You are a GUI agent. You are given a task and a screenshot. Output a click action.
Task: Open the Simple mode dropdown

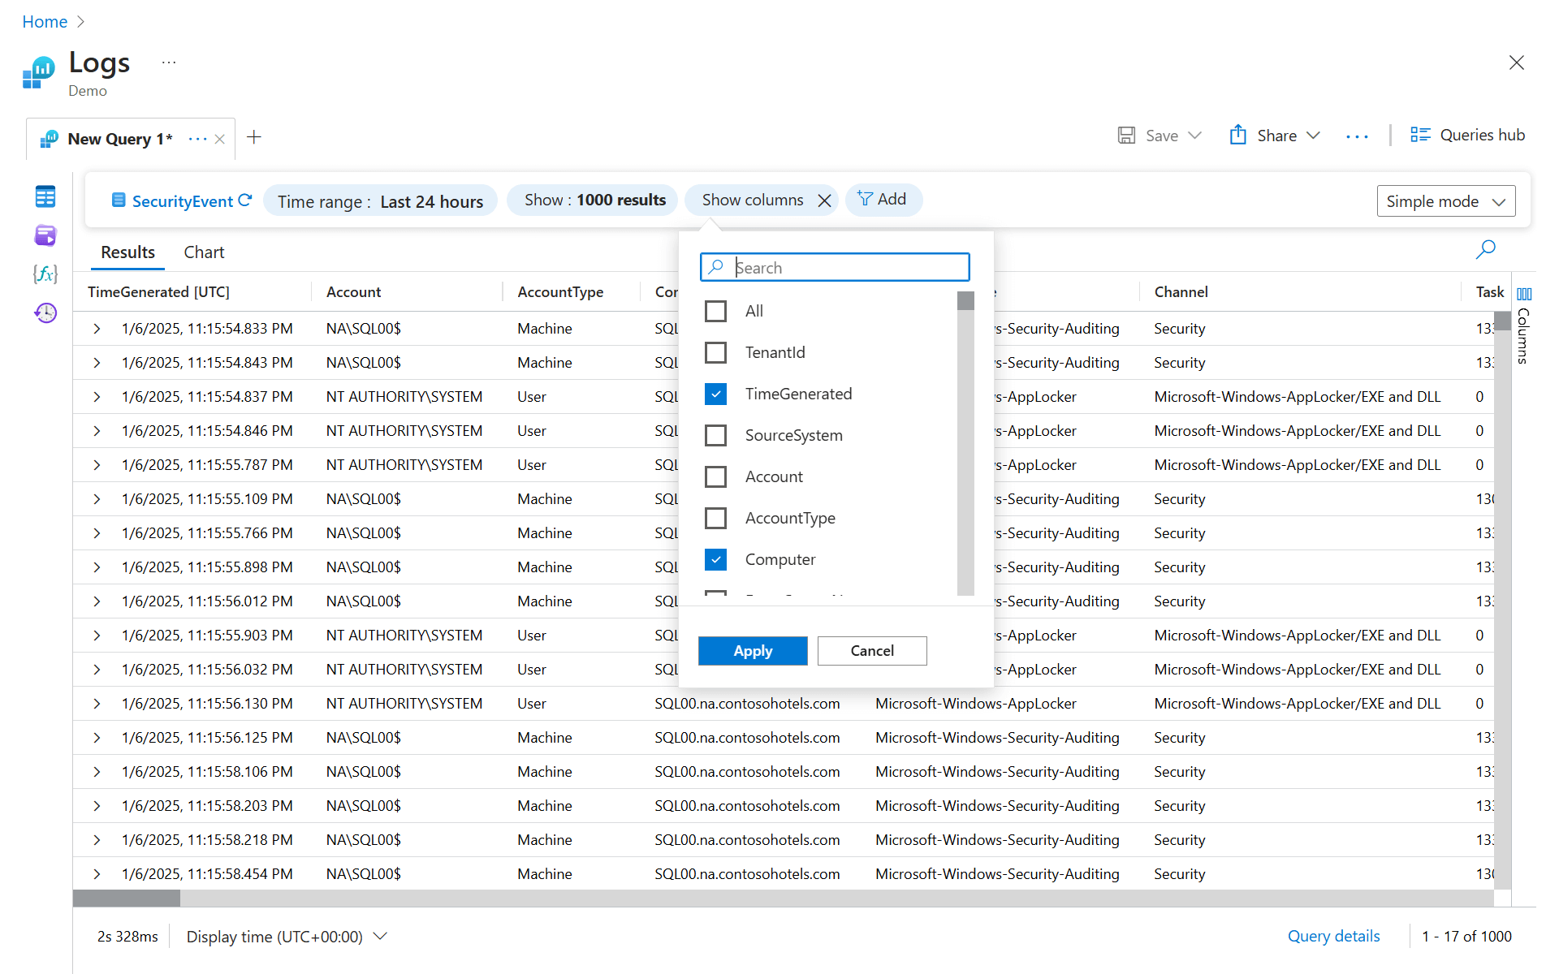(1445, 201)
